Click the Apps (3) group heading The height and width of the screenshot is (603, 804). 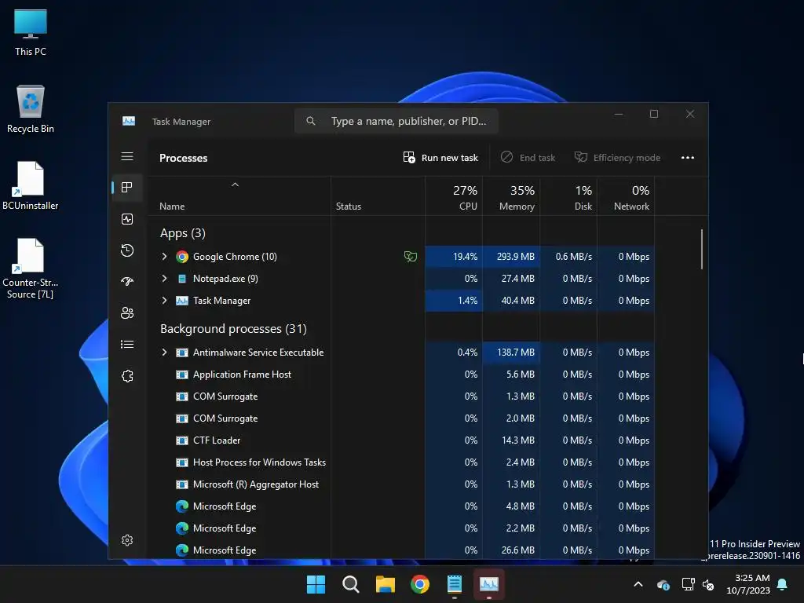point(182,233)
